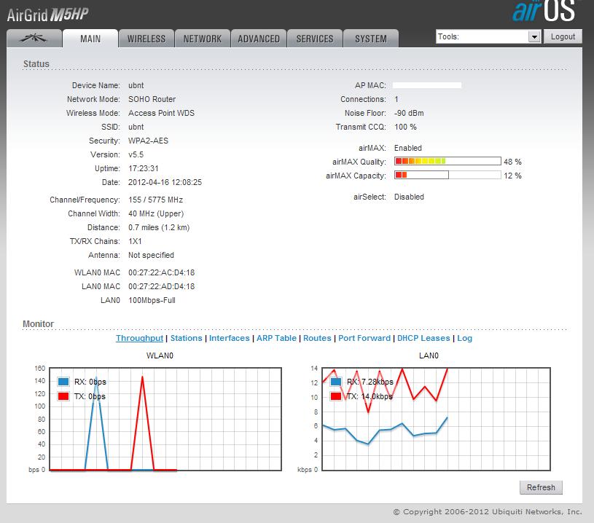Image resolution: width=594 pixels, height=523 pixels.
Task: Click the Refresh button
Action: click(541, 487)
